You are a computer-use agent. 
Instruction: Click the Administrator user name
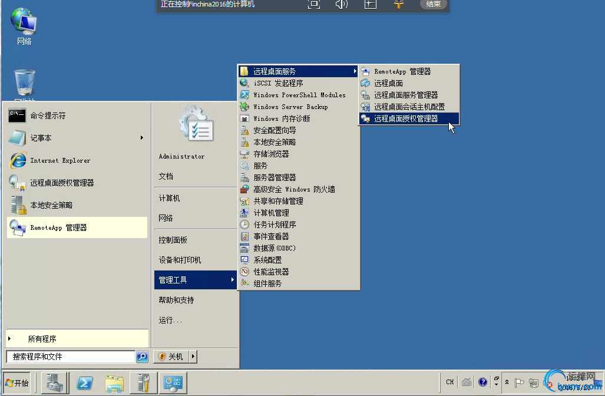coord(181,156)
